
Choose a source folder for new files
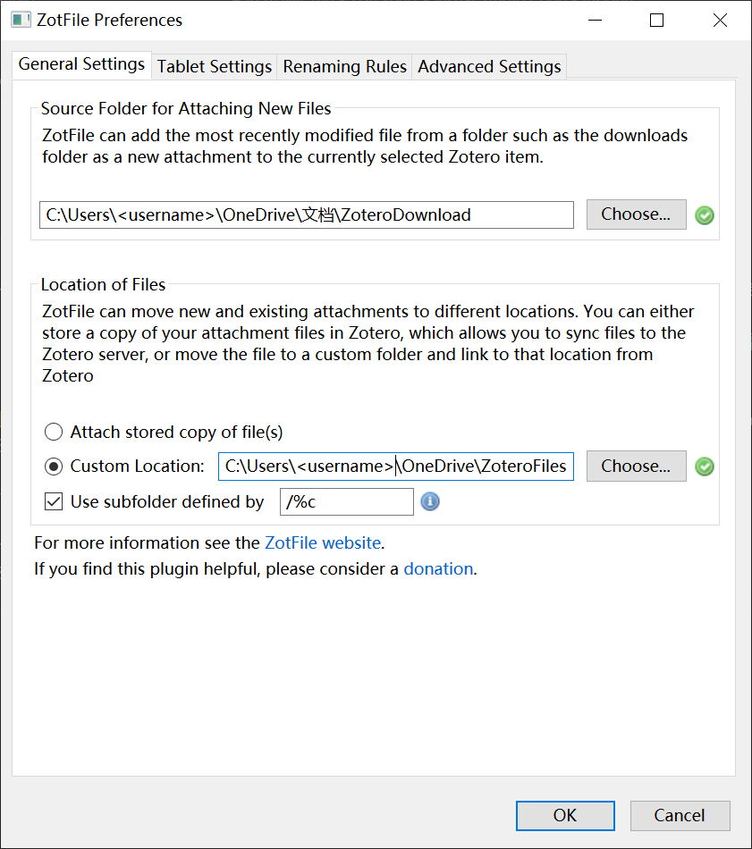[636, 214]
